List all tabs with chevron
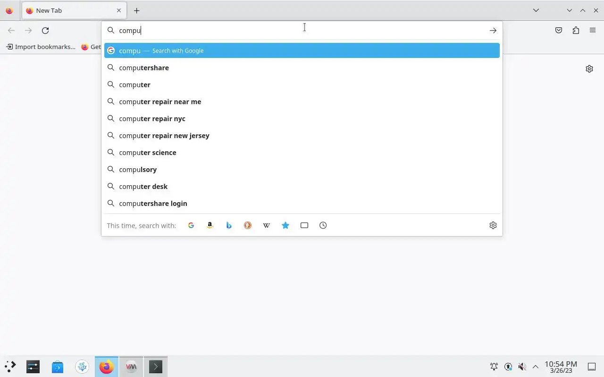 pos(536,10)
